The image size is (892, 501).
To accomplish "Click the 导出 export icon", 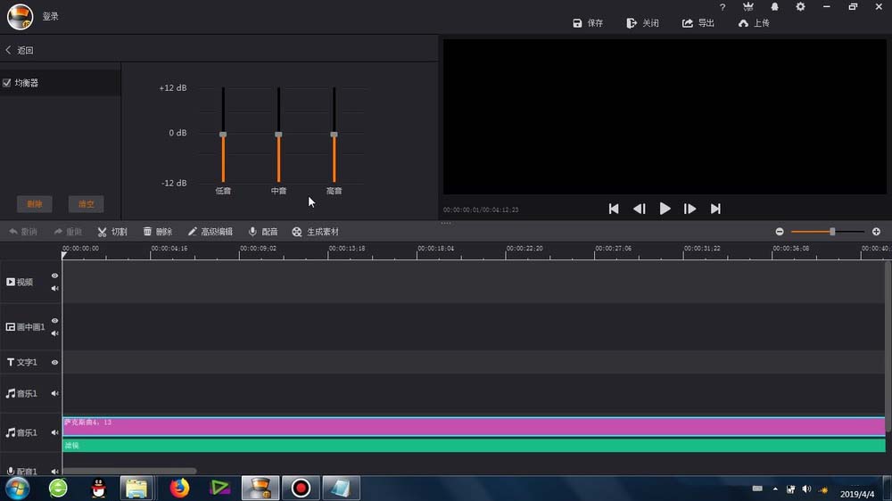I will 688,23.
